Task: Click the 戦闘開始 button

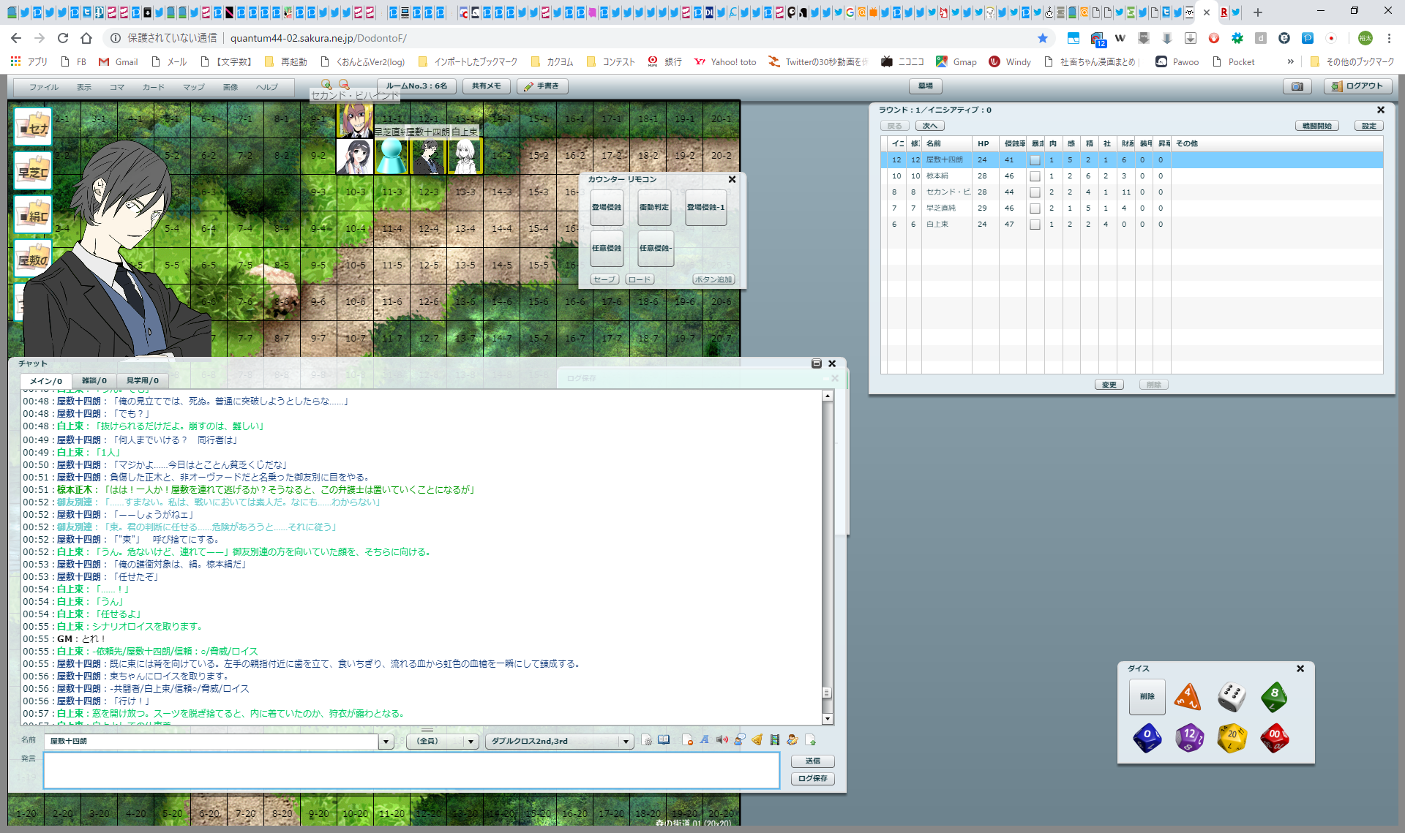Action: (x=1316, y=126)
